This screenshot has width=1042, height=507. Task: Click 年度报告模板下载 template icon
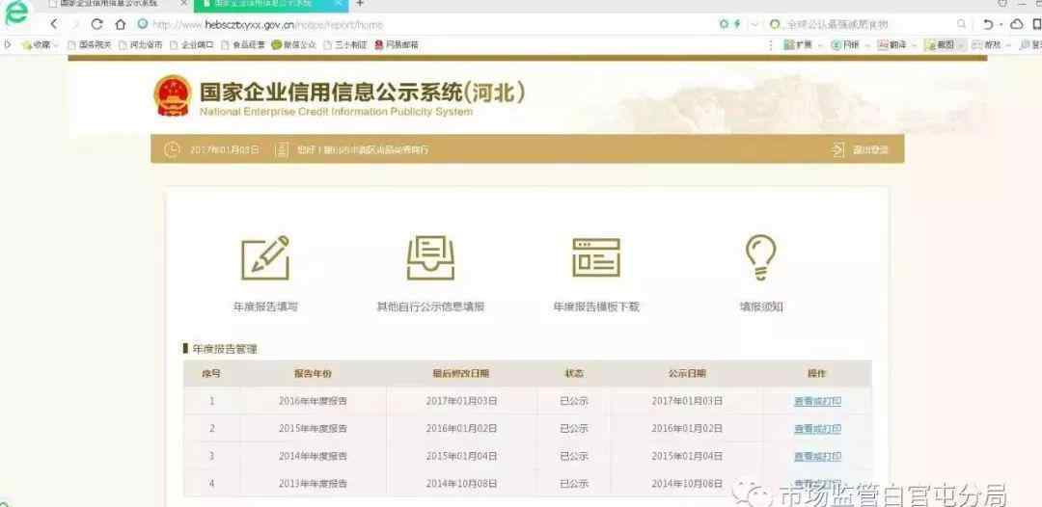tap(595, 256)
